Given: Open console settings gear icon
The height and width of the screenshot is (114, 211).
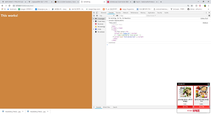Looking at the screenshot, I should point(209,16).
